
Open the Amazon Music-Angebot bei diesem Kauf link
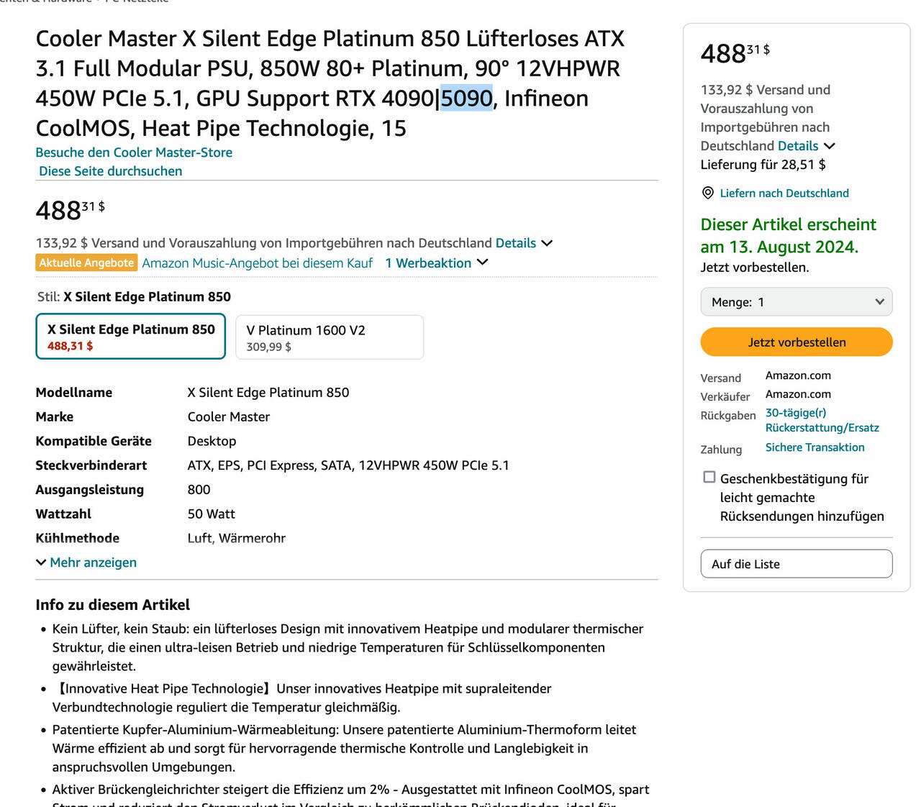[x=257, y=263]
